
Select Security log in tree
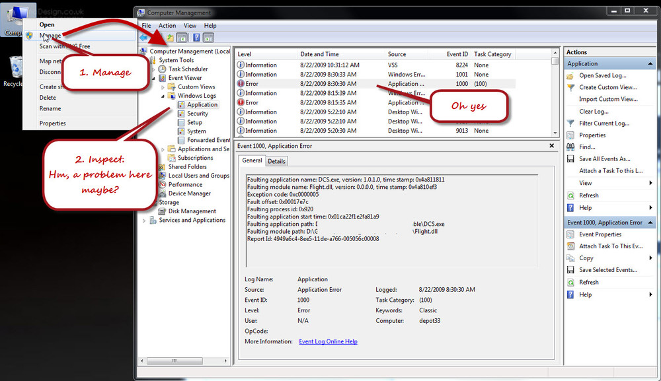pyautogui.click(x=197, y=114)
